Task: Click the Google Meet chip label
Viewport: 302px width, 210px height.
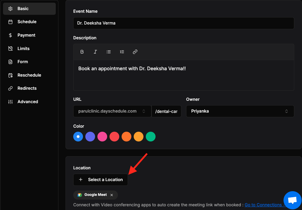Action: (x=95, y=195)
